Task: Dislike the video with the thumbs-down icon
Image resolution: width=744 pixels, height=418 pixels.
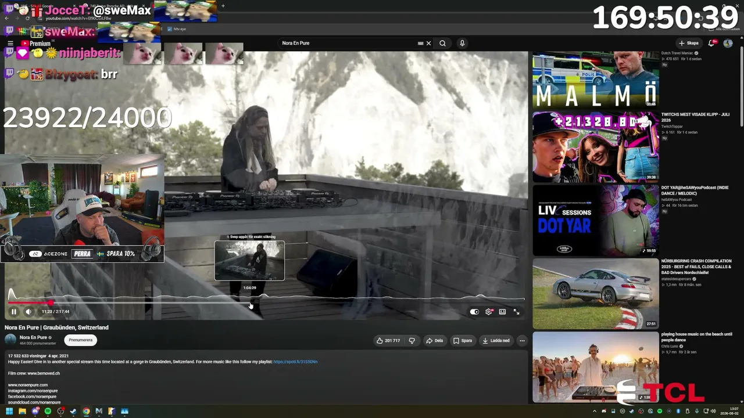Action: click(412, 341)
